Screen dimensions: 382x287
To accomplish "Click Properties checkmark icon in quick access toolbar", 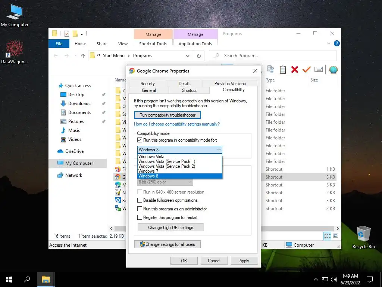I will tap(67, 34).
